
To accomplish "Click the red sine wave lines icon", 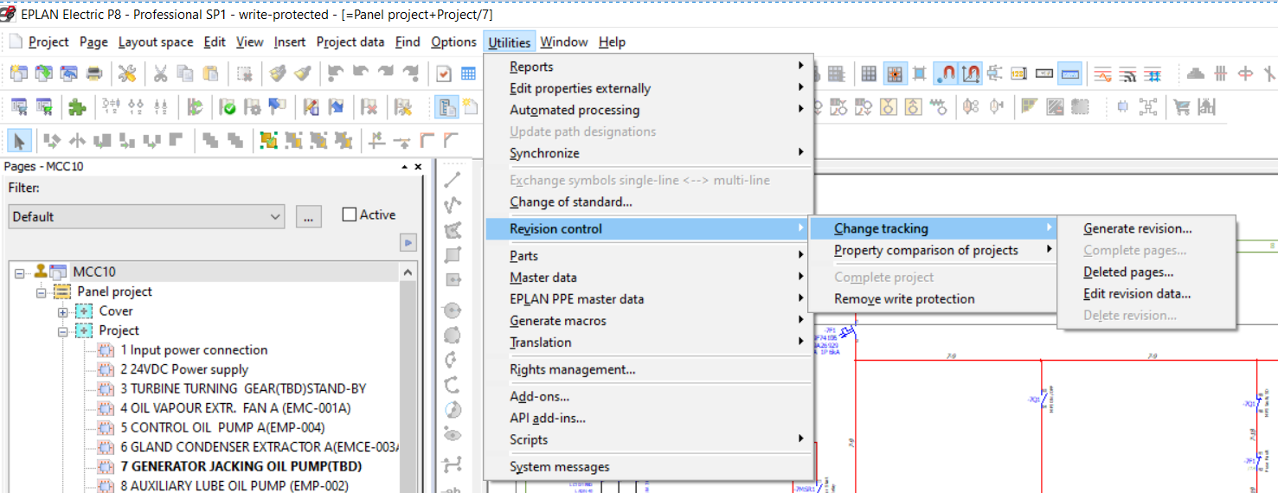I will 1102,74.
